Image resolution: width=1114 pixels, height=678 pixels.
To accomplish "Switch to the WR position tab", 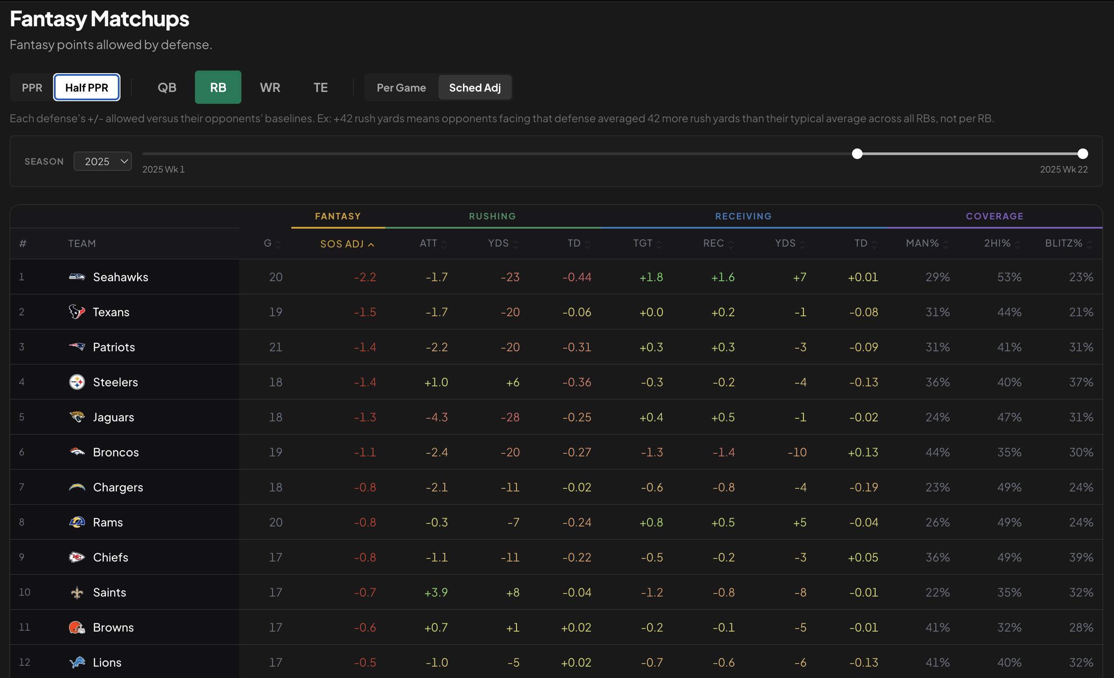I will tap(270, 87).
